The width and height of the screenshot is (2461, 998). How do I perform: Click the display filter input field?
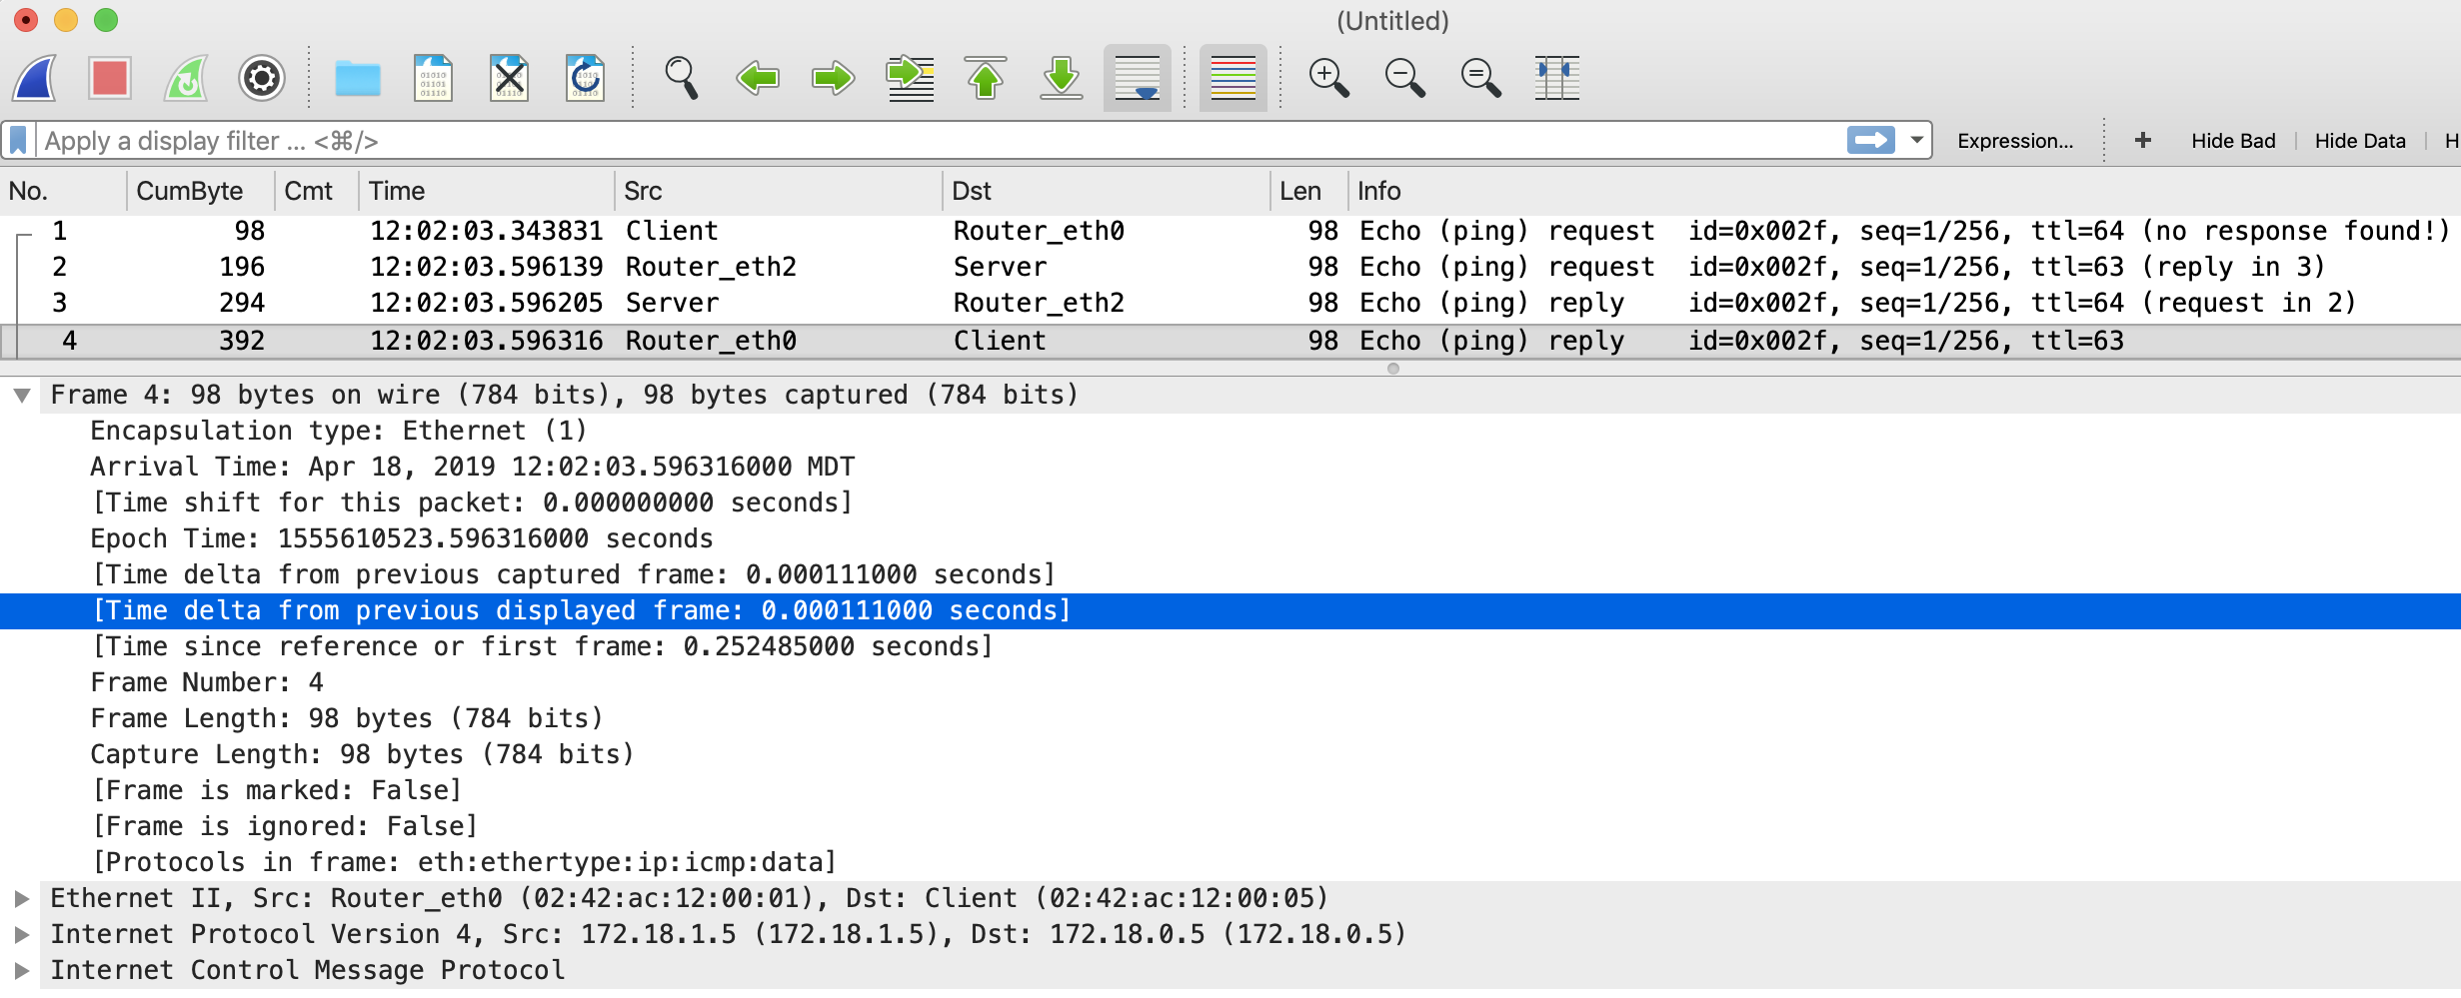(940, 141)
